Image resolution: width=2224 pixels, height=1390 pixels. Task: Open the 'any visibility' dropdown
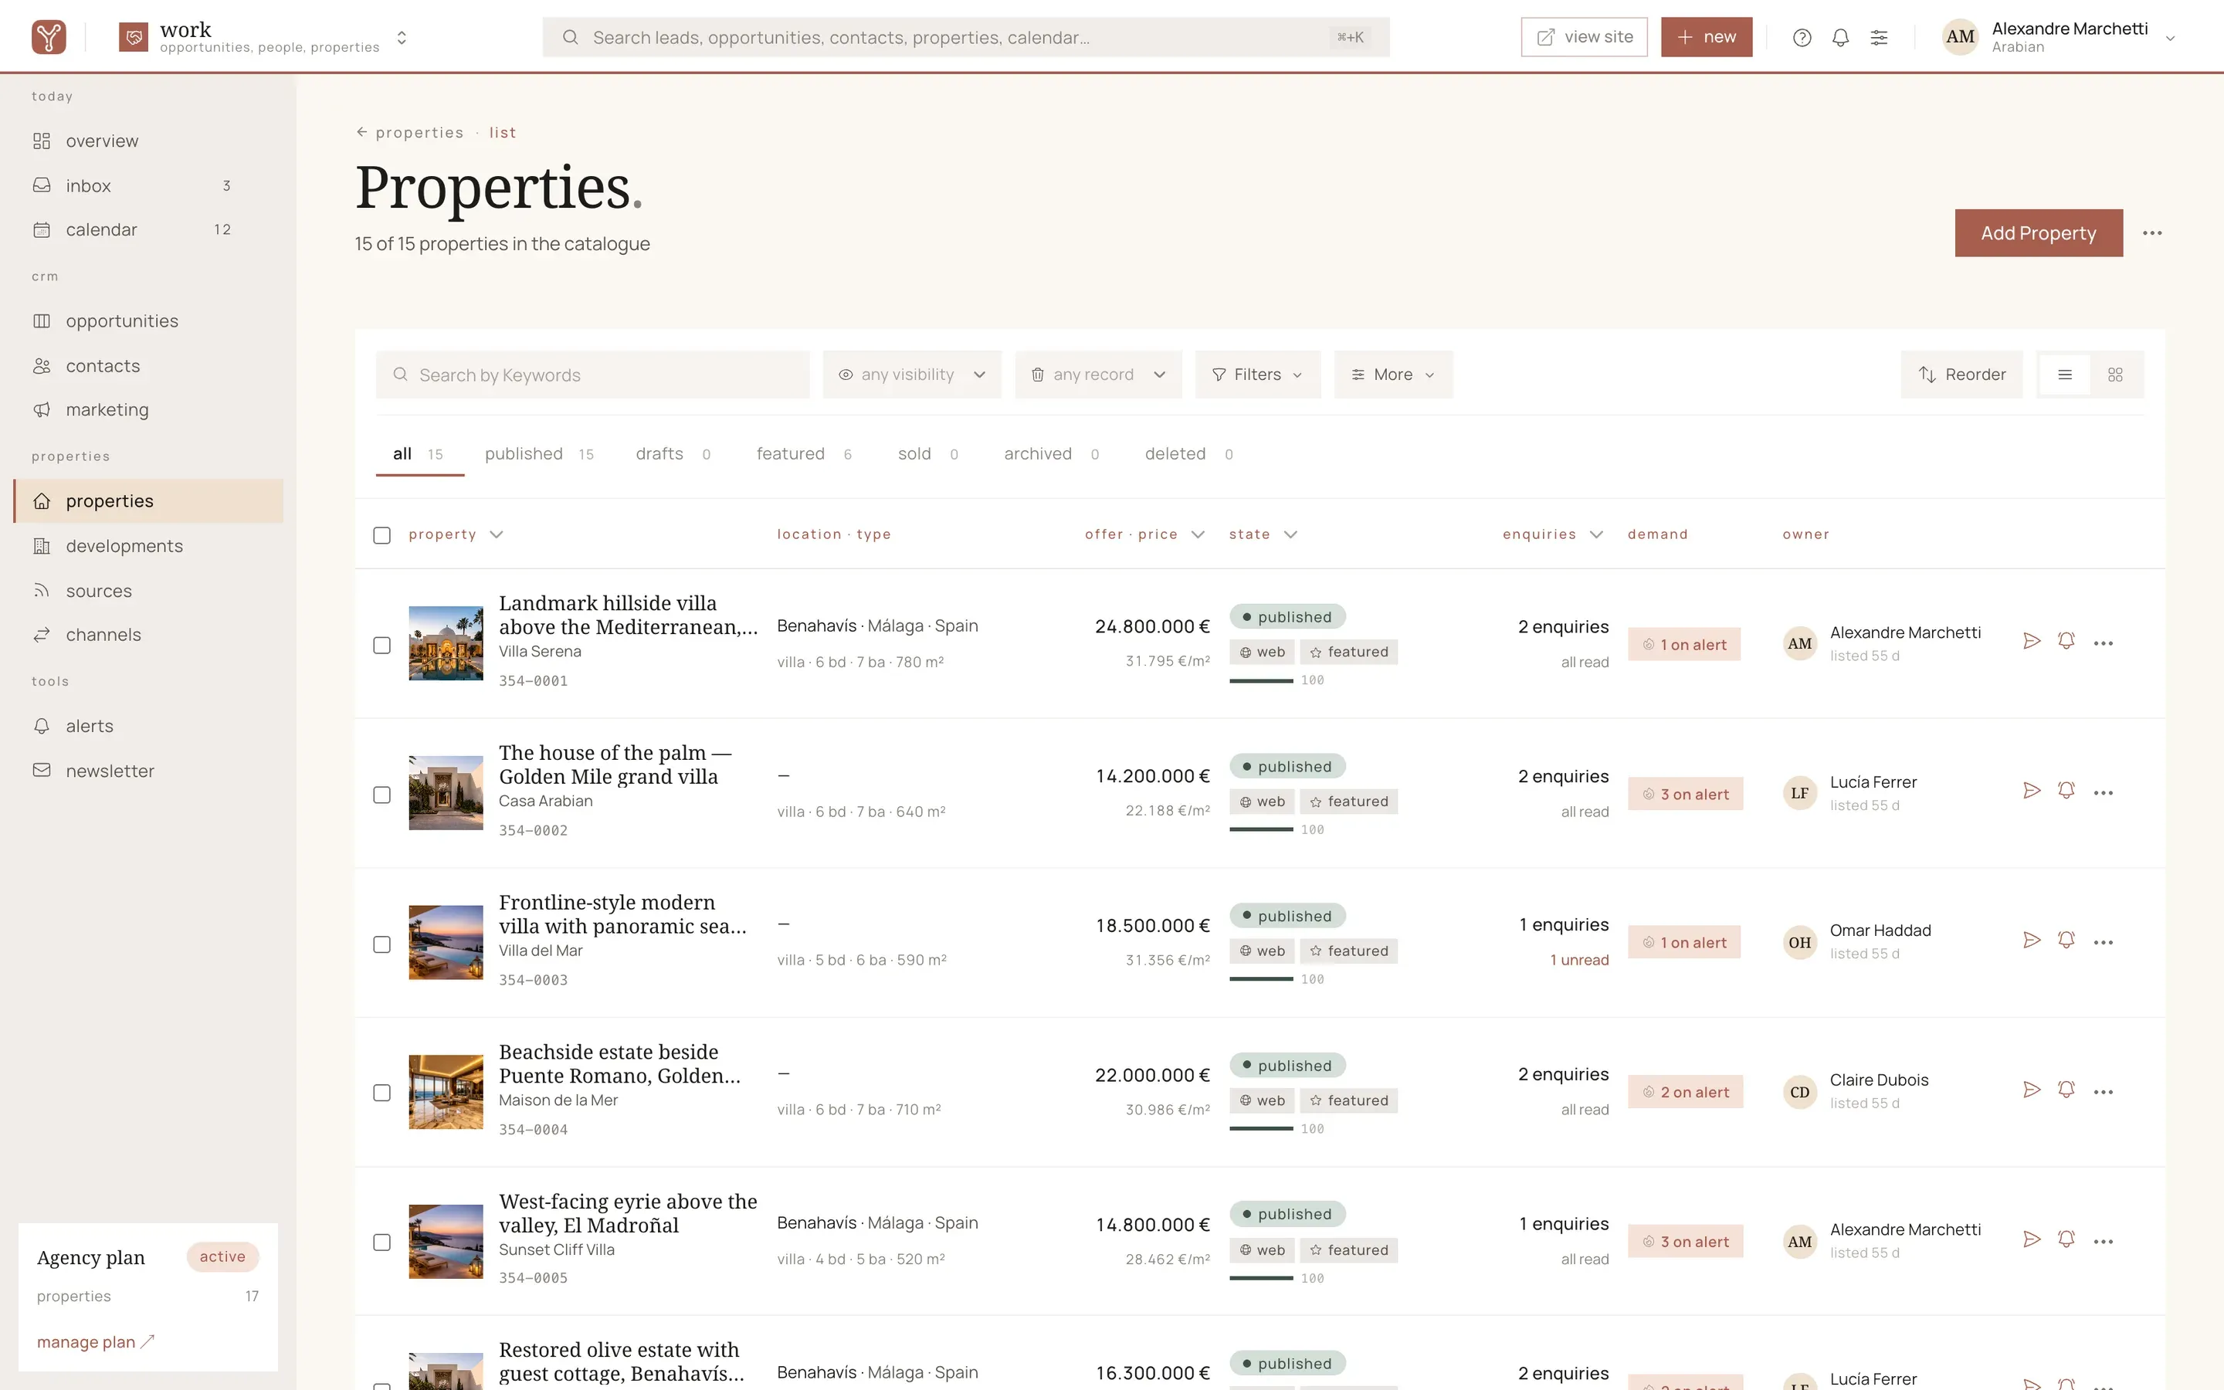point(912,375)
